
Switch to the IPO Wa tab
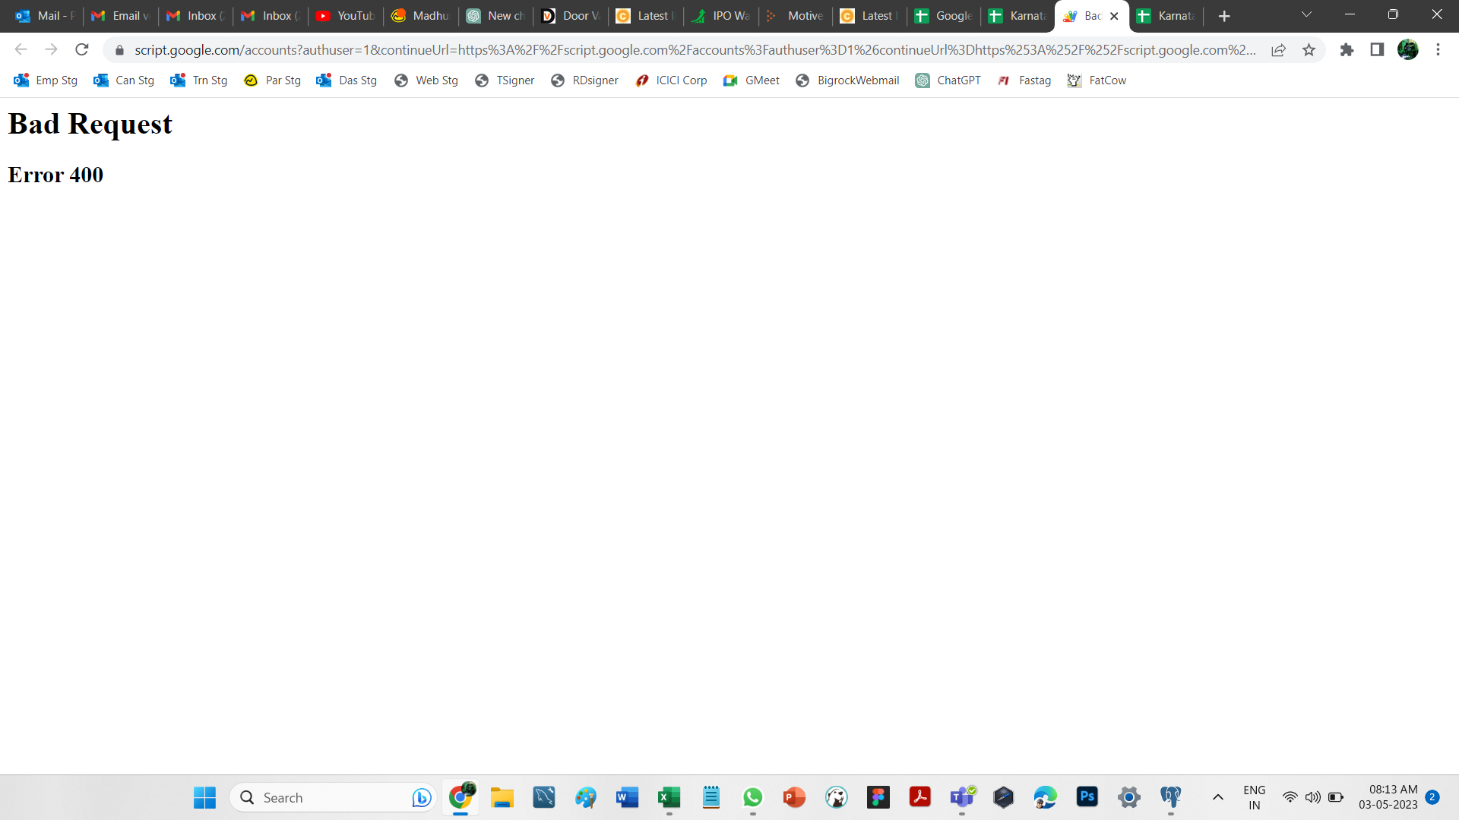point(721,16)
